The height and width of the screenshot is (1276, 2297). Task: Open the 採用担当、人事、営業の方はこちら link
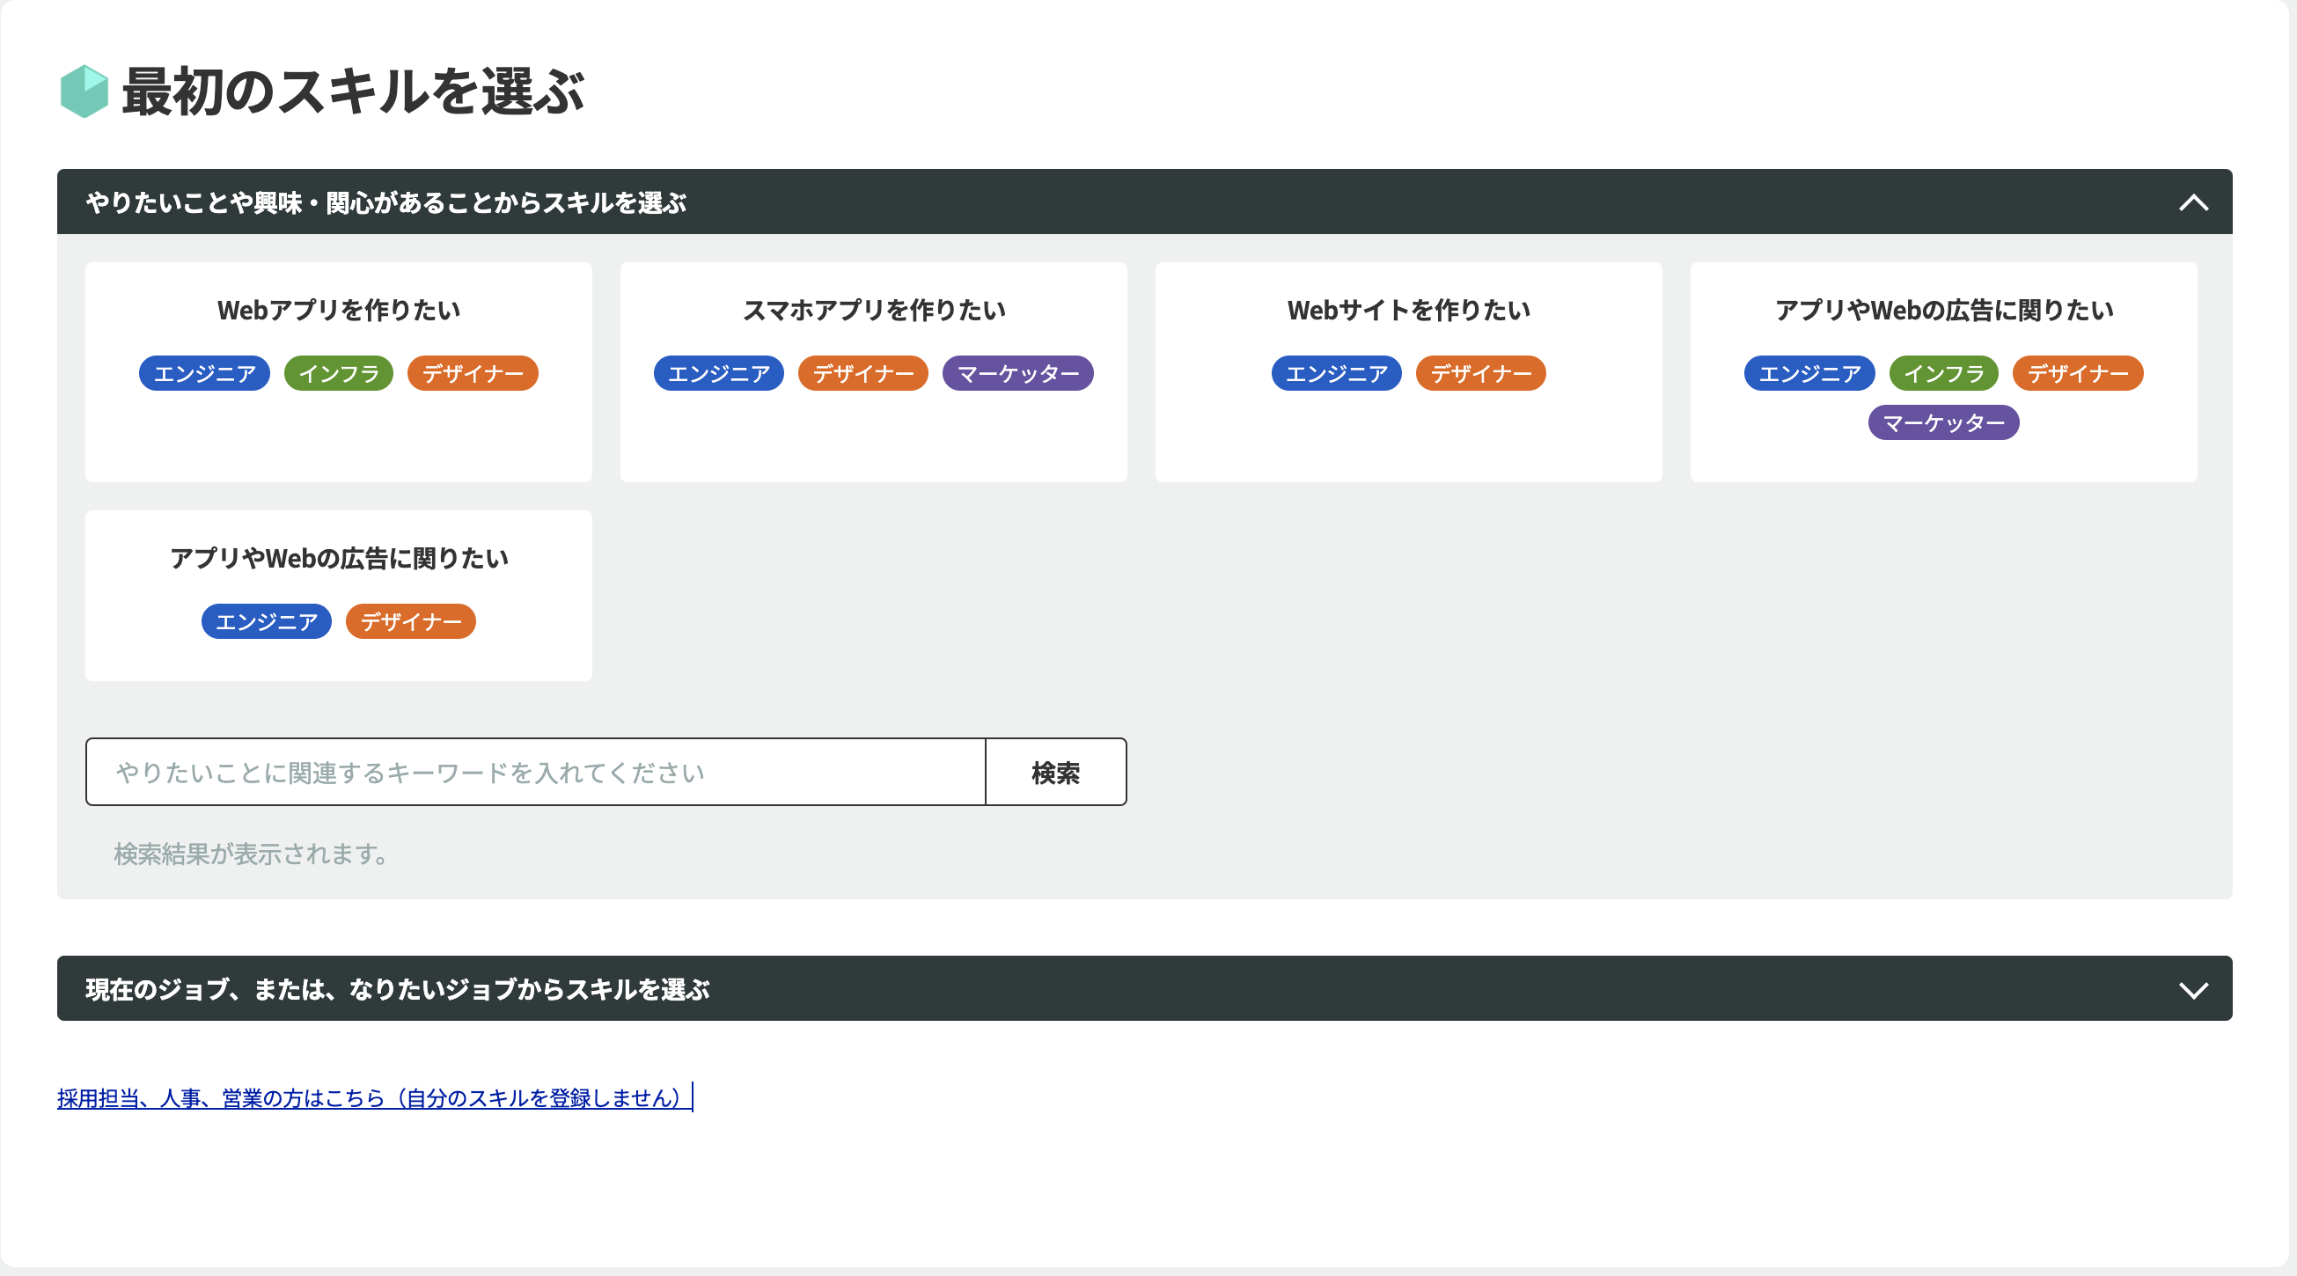[371, 1097]
